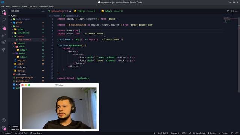Click Prettier in the status bar

(x=223, y=133)
